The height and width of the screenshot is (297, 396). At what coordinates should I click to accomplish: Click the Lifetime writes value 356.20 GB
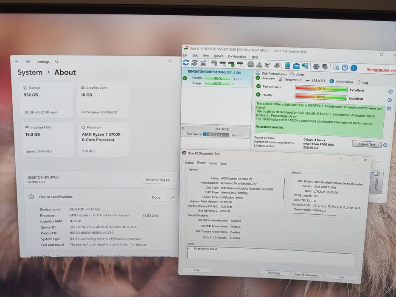point(311,148)
